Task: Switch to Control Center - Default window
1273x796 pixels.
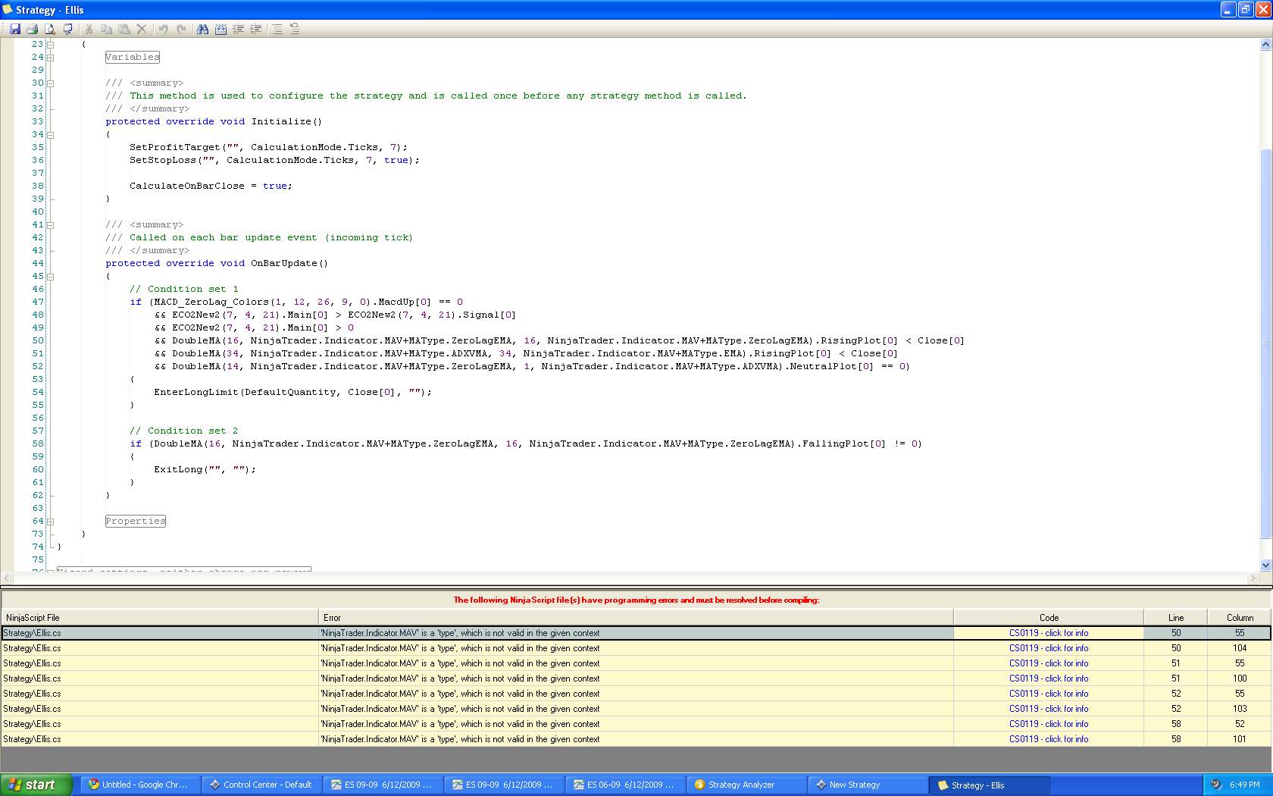Action: click(262, 785)
